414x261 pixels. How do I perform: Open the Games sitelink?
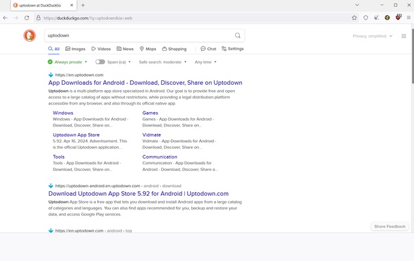150,113
